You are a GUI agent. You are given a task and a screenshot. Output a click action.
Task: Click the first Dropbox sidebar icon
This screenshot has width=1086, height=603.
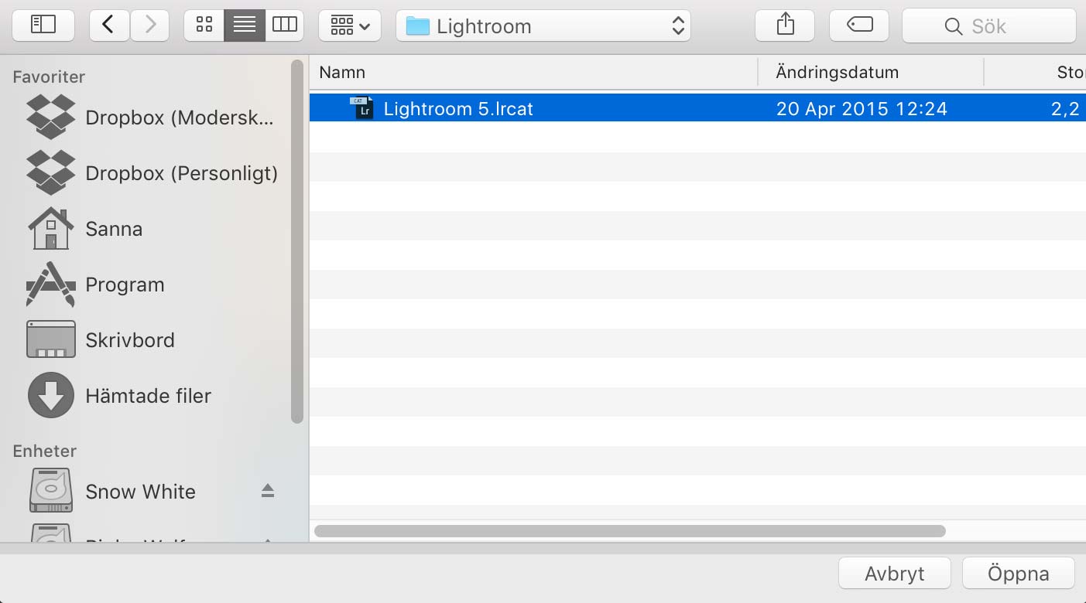(x=51, y=117)
